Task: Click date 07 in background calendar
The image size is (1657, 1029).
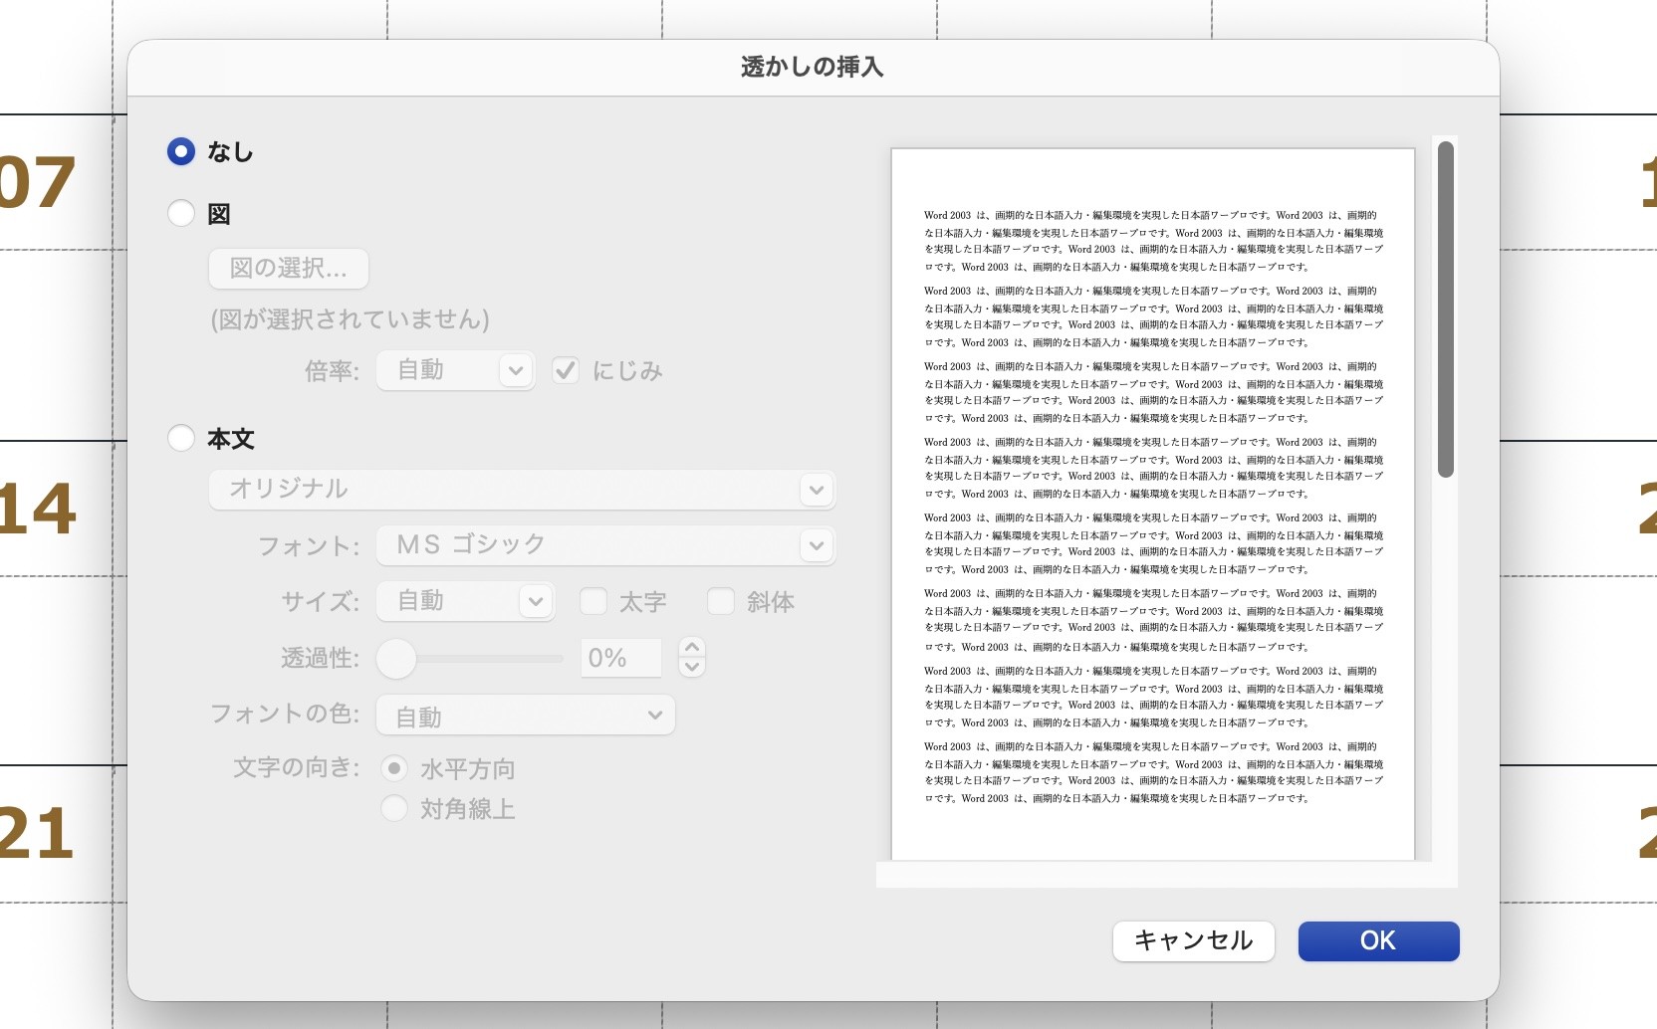Action: (37, 182)
